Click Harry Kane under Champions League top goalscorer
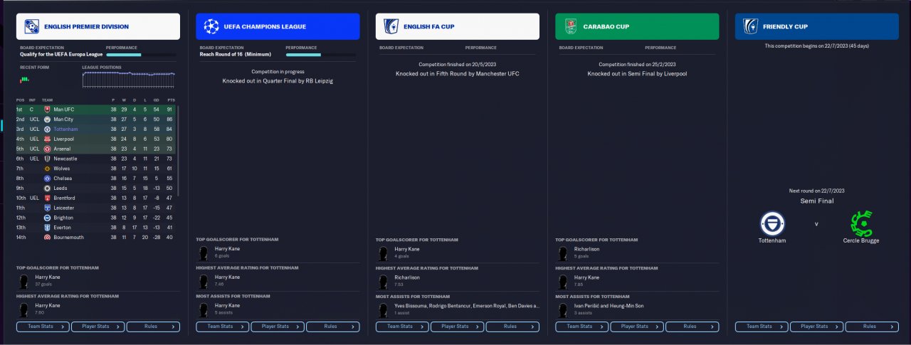Screen dimensions: 911x345 click(x=226, y=249)
